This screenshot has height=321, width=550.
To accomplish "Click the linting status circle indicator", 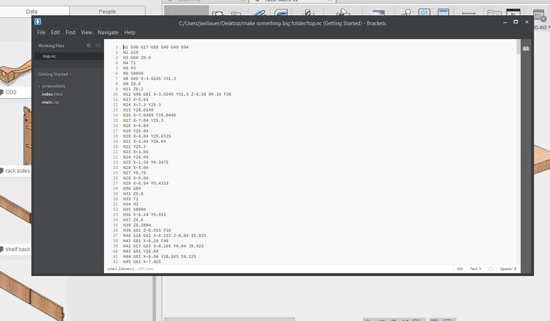I will [x=491, y=269].
